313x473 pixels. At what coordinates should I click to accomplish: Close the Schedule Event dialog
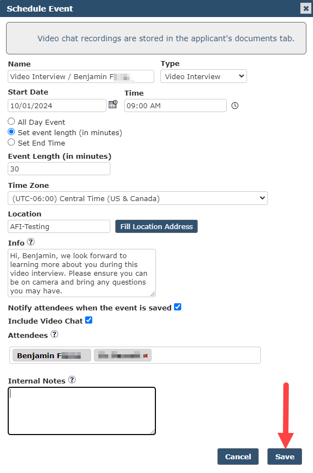pyautogui.click(x=306, y=8)
